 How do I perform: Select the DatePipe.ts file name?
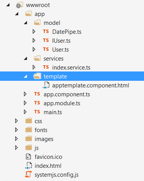(x=67, y=32)
